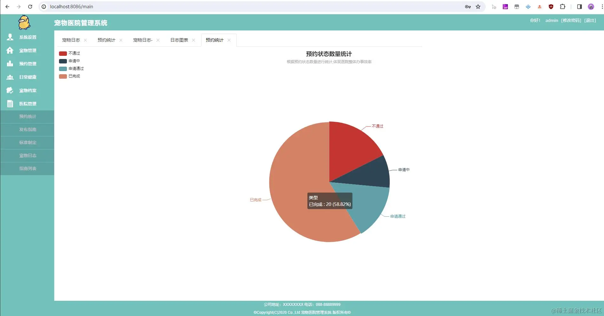Click 不通过 pie chart label
604x316 pixels.
(377, 126)
